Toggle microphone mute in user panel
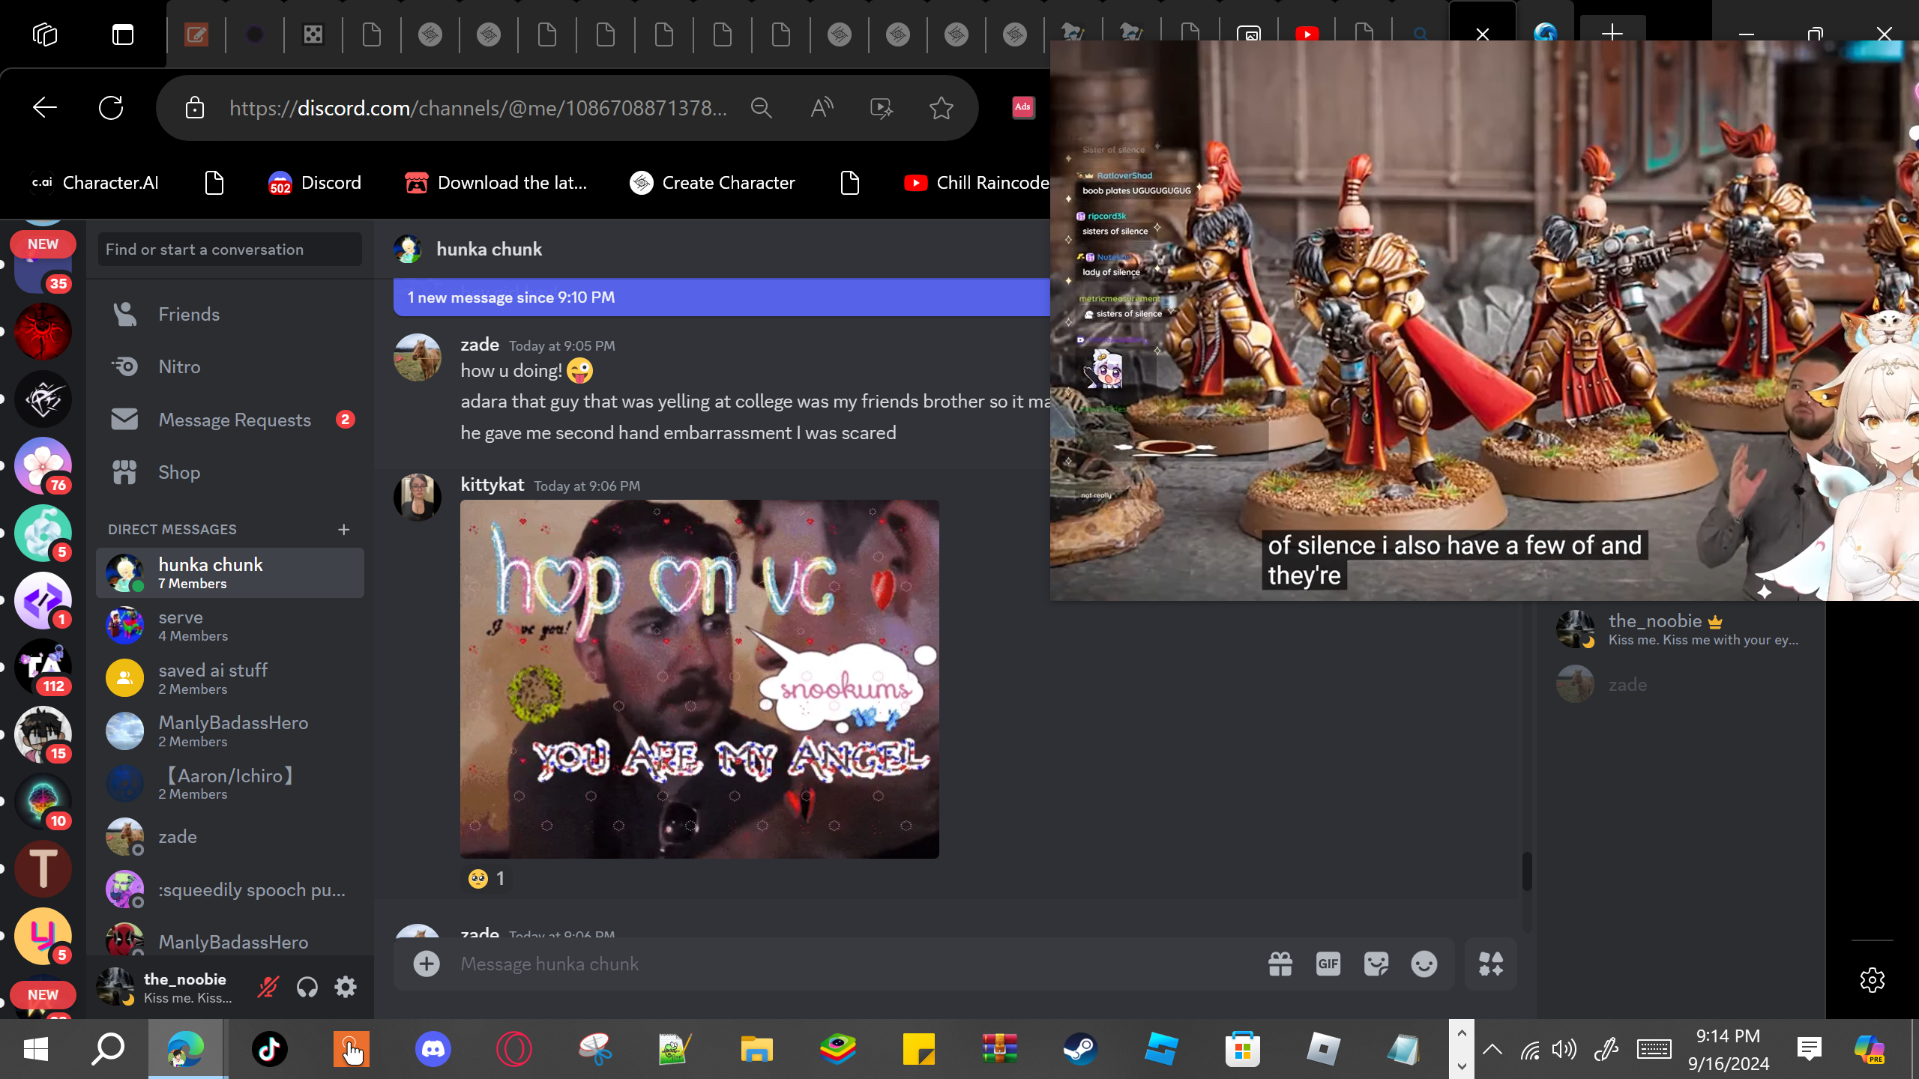The height and width of the screenshot is (1079, 1919). (x=268, y=988)
